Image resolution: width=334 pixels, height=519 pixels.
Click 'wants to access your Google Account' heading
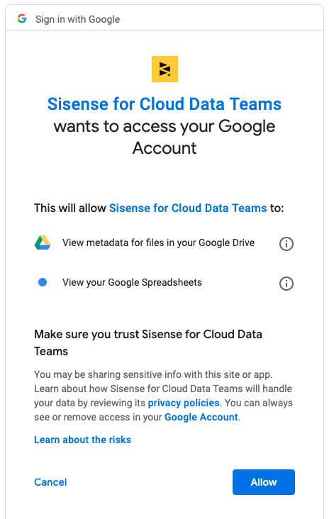[x=165, y=137]
